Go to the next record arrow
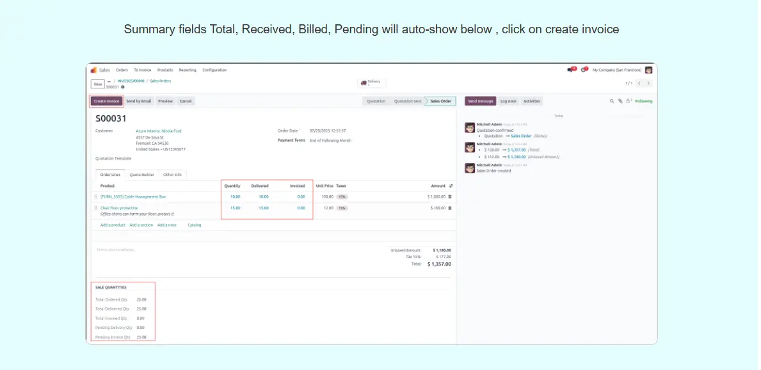This screenshot has height=370, width=761. click(648, 83)
